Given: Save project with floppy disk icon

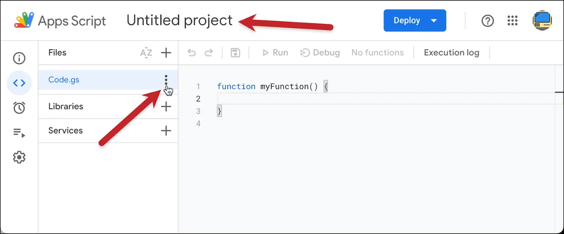Looking at the screenshot, I should (x=235, y=53).
